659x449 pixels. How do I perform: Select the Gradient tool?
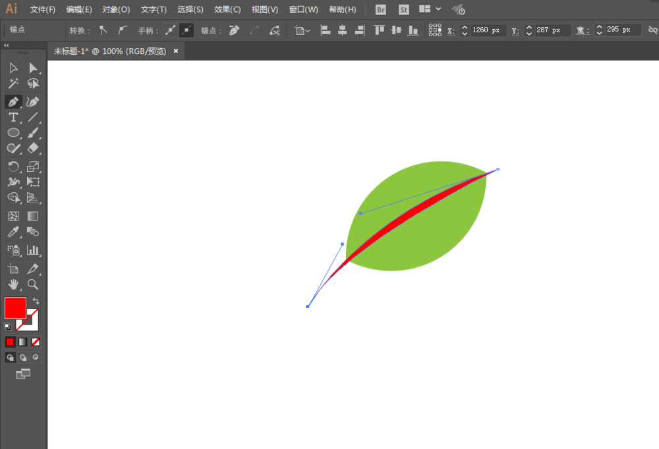pos(33,217)
